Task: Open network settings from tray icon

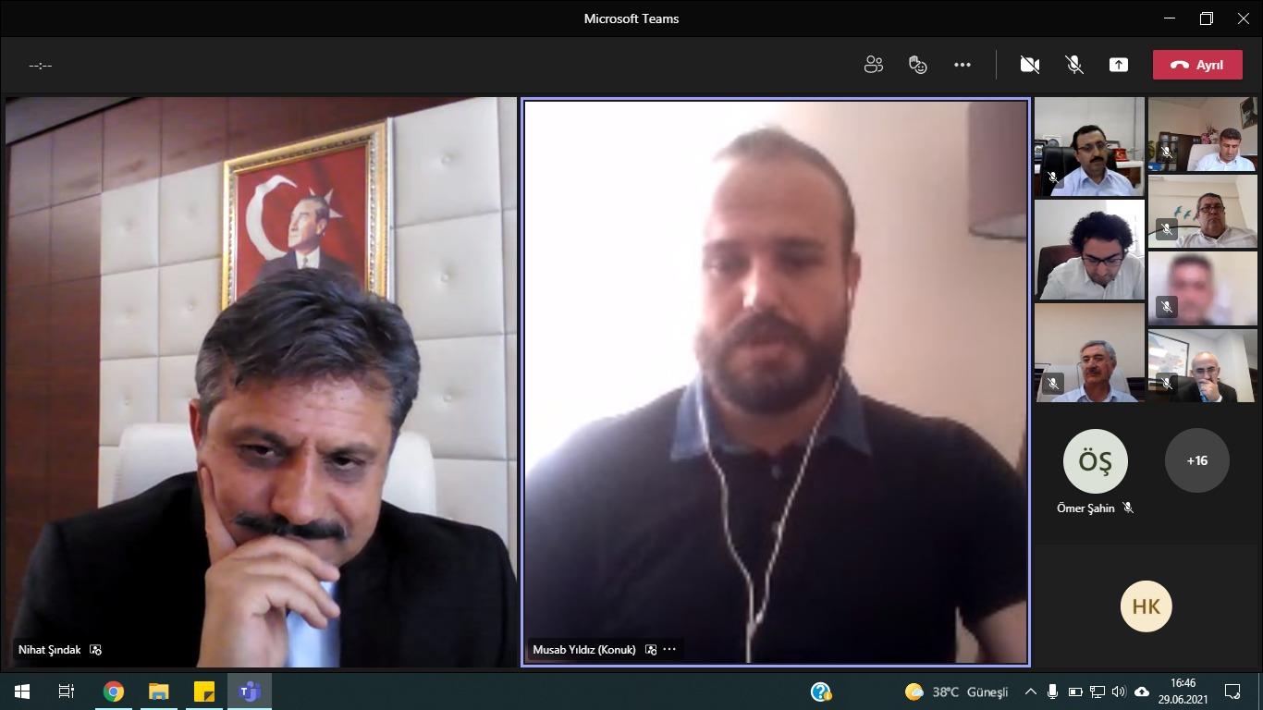Action: click(1097, 692)
